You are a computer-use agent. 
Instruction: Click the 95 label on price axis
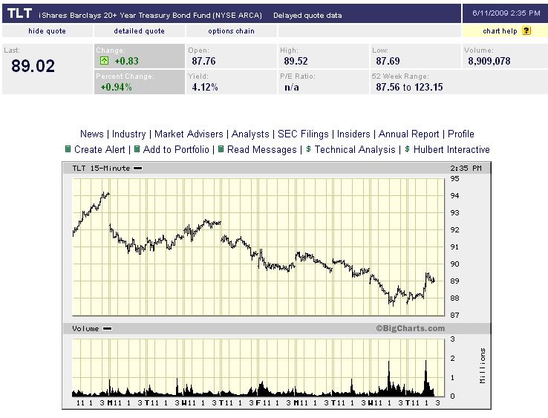454,179
